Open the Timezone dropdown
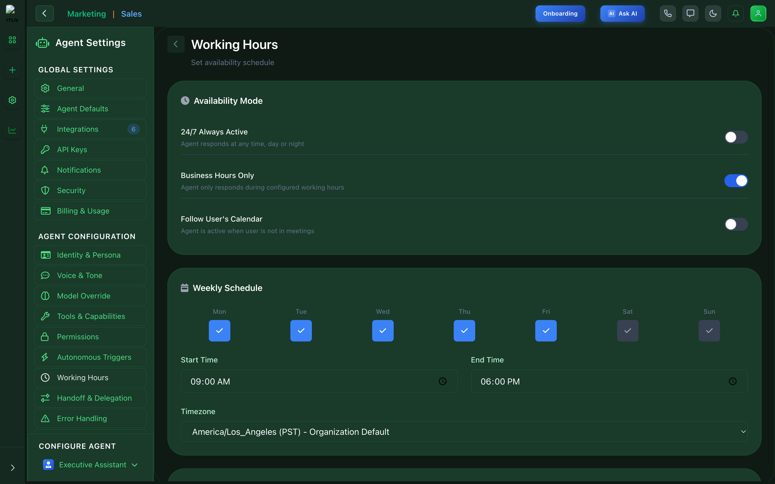The width and height of the screenshot is (775, 484). point(464,432)
